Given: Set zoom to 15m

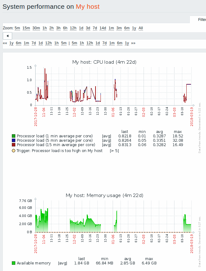Looking at the screenshot, I should pyautogui.click(x=26, y=28).
